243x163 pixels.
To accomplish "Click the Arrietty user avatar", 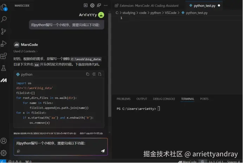I will click(101, 15).
